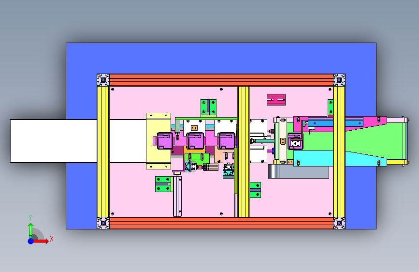The width and height of the screenshot is (419, 272).
Task: Click the green Y axis arrow of triad
Action: pos(31,230)
